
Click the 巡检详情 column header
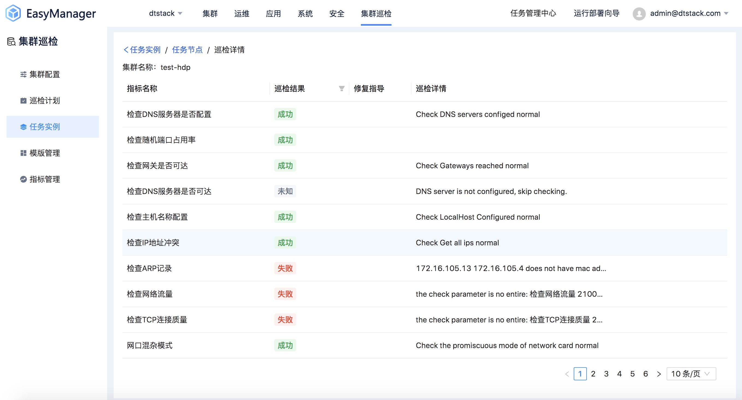[x=431, y=89]
